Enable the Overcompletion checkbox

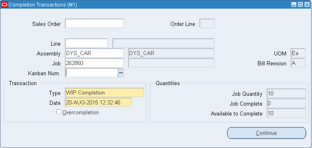click(x=59, y=112)
